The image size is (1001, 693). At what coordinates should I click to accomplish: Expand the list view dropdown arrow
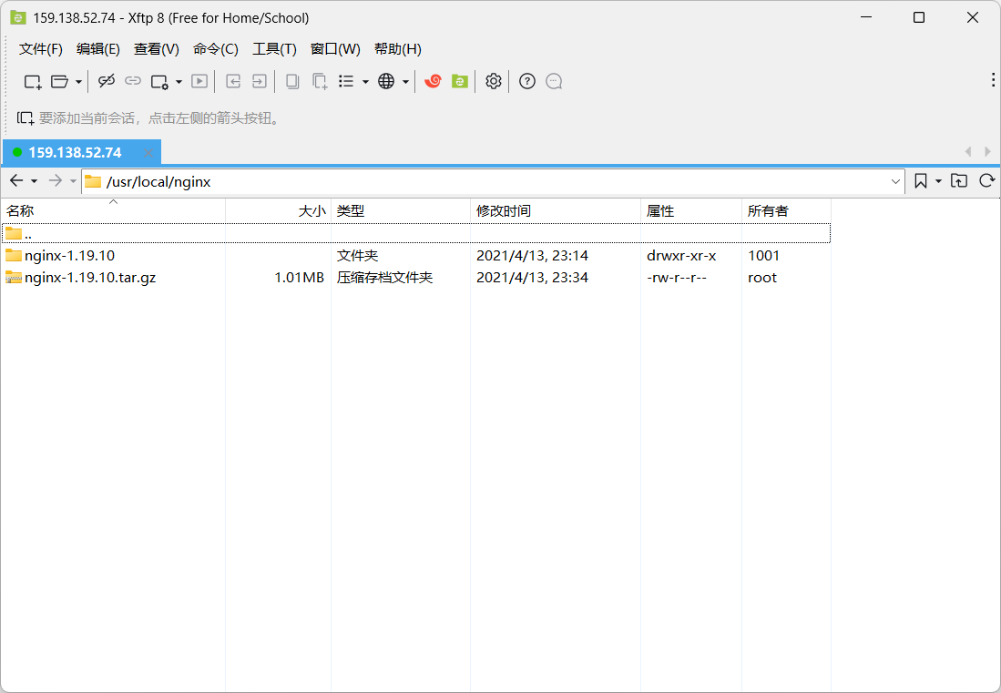(x=365, y=82)
